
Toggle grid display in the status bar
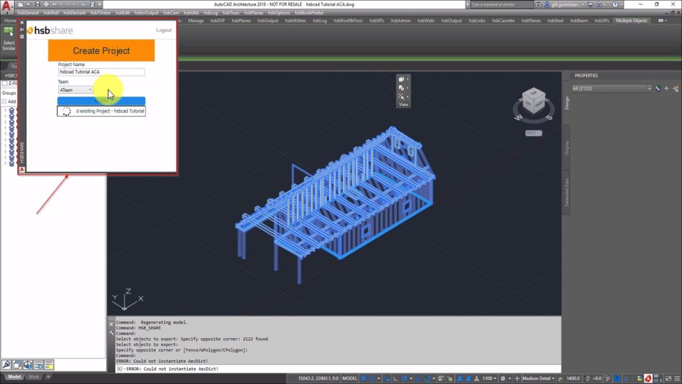[363, 379]
